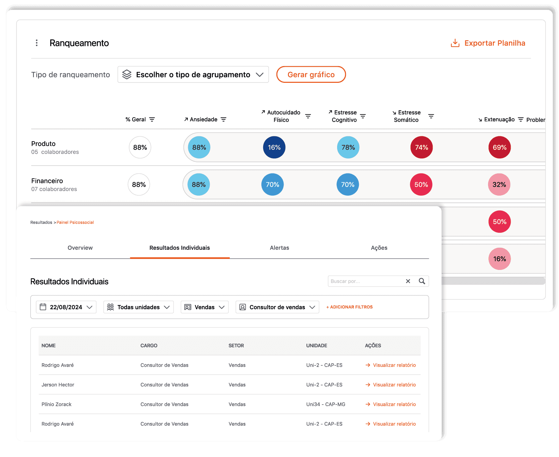Viewport: 559px width, 457px height.
Task: Click the Gerar gráfico button
Action: click(x=311, y=75)
